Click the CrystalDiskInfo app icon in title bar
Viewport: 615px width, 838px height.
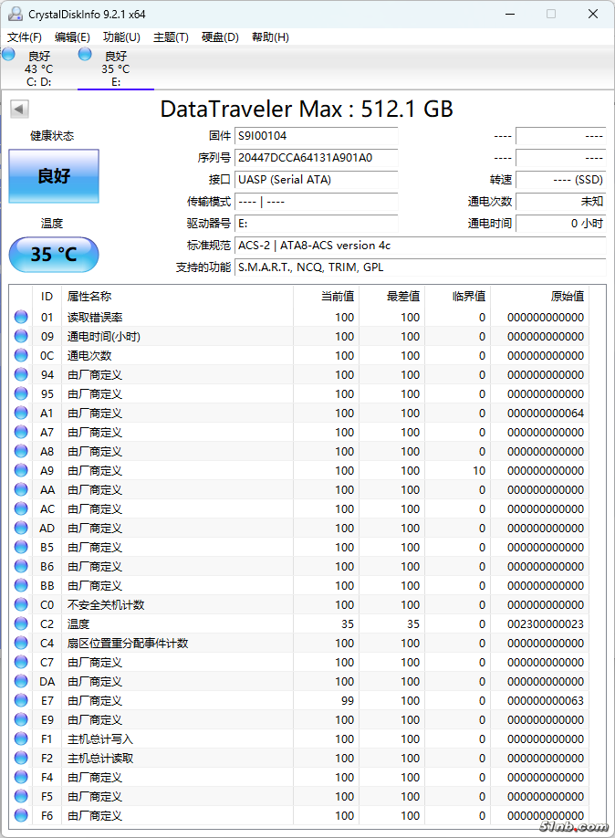[16, 14]
